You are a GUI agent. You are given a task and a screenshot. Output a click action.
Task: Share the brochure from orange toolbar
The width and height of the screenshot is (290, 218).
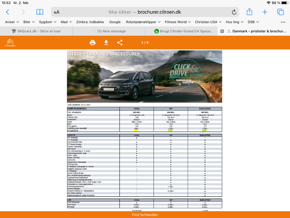pos(120,43)
